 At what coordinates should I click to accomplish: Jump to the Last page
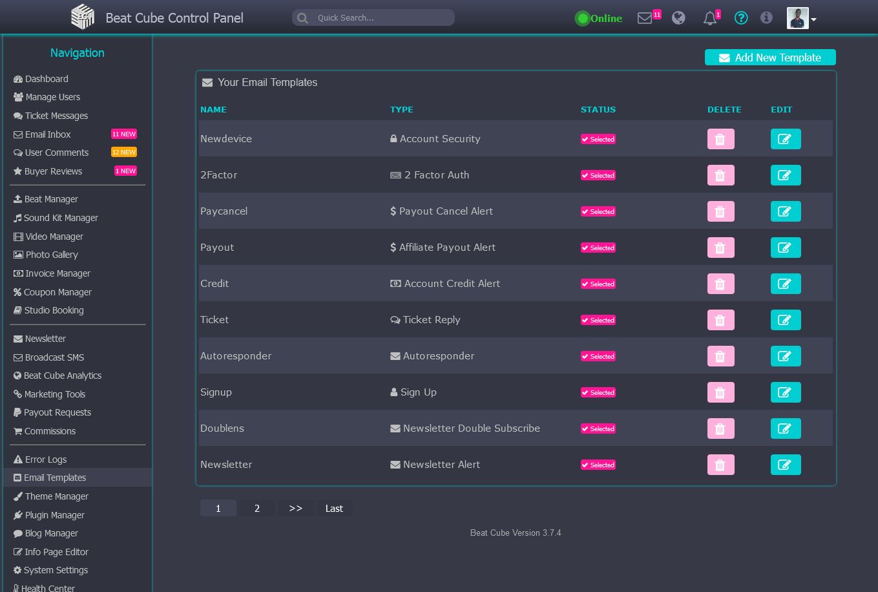pos(334,508)
